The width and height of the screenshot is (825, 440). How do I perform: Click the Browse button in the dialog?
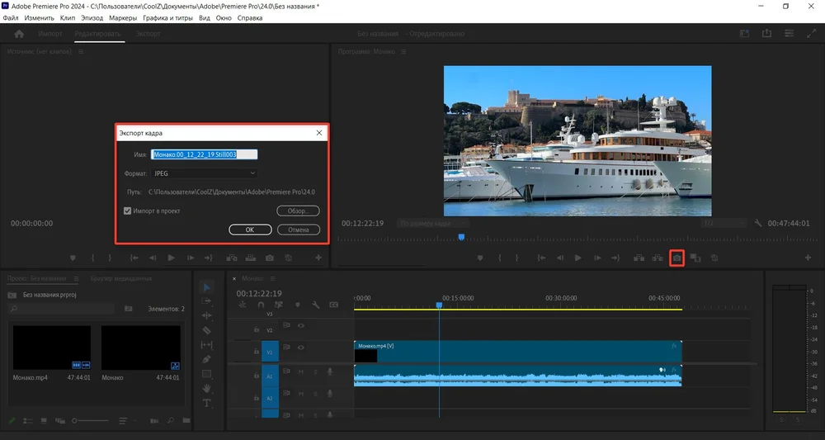click(x=298, y=211)
